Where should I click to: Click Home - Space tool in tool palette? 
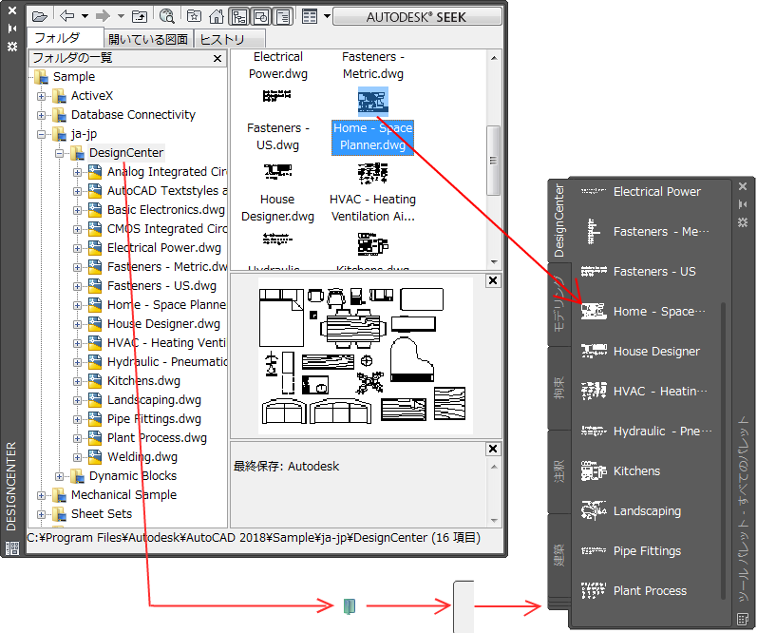[x=641, y=312]
